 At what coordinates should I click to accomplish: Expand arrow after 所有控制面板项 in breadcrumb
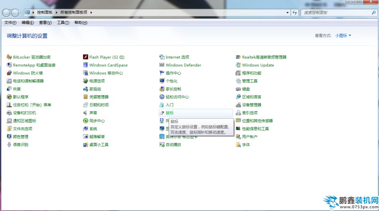(x=91, y=12)
